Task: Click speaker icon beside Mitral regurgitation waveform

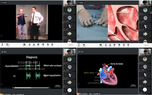Action: [14, 76]
